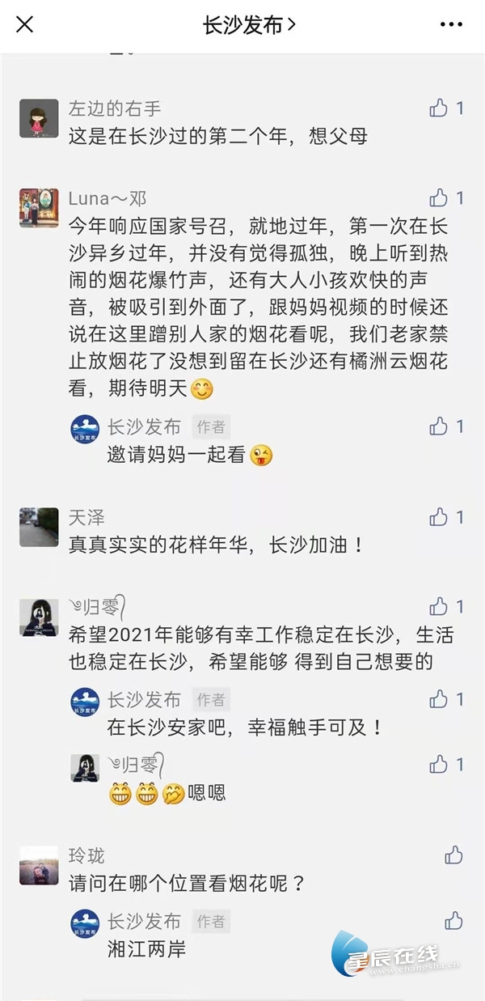View 天泽's avatar picture
The width and height of the screenshot is (485, 1001).
[x=39, y=528]
